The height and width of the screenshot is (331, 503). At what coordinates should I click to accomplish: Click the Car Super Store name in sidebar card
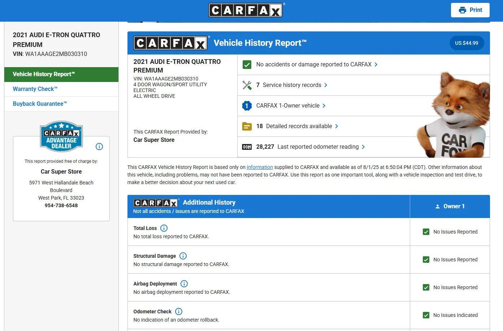coord(61,172)
